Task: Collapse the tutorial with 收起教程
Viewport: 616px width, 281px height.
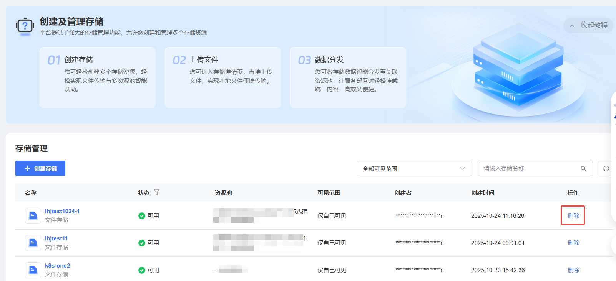Action: [588, 25]
